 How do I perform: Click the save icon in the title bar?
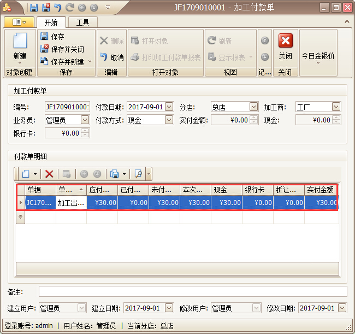coord(34,8)
